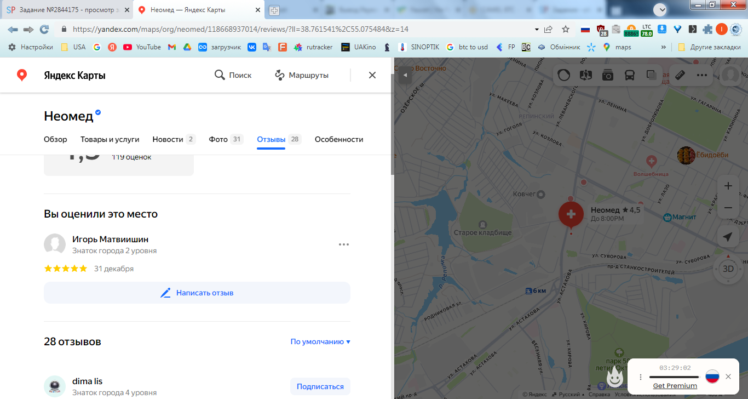Collapse the side panel arrow on map

pyautogui.click(x=405, y=75)
